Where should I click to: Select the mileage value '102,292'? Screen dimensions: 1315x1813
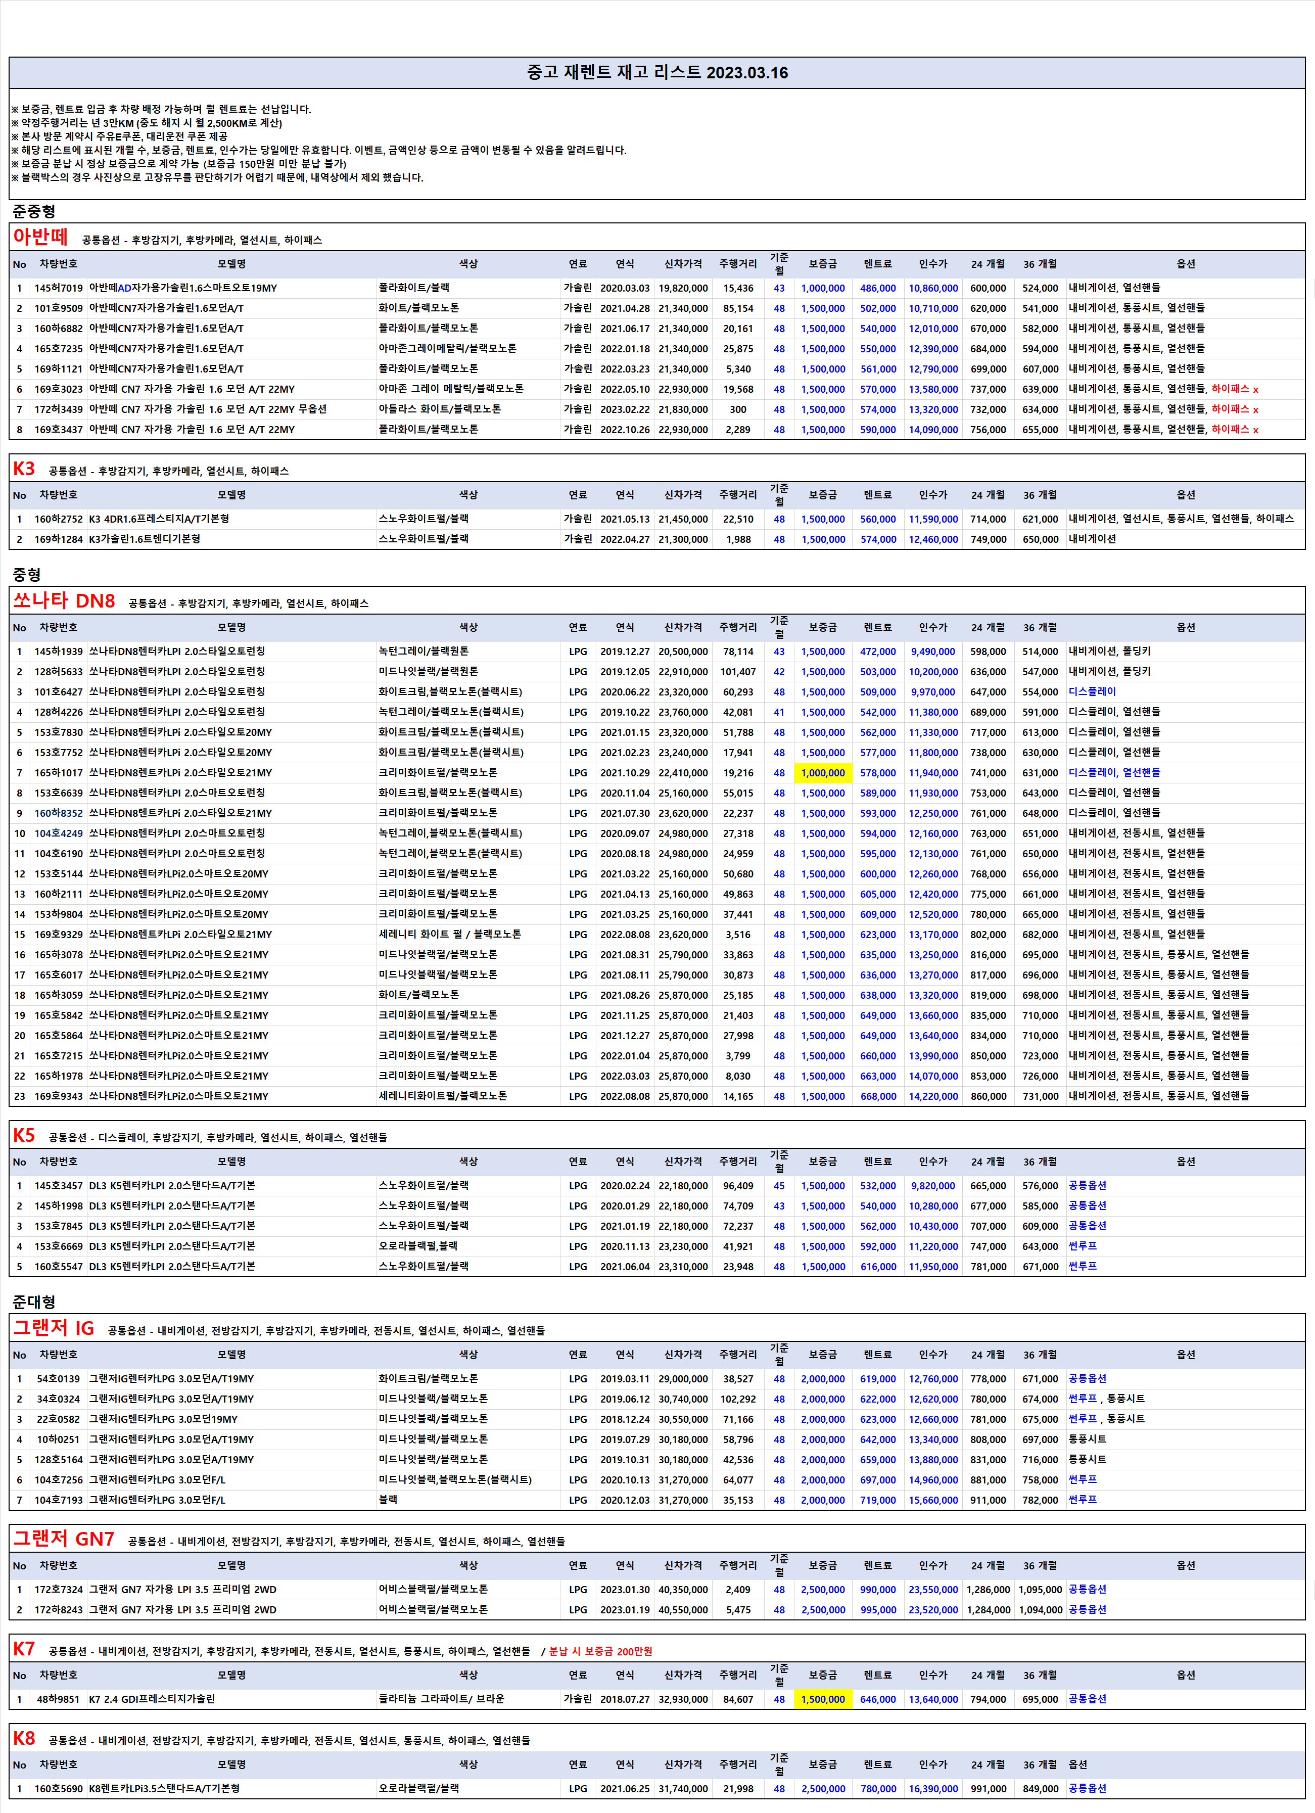[x=738, y=1400]
